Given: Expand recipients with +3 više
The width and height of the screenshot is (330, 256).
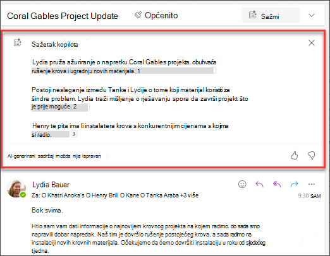Looking at the screenshot, I should point(189,195).
